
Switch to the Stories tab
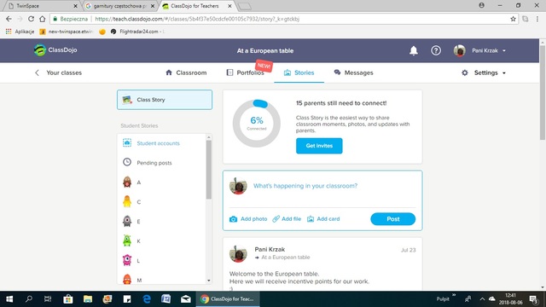pos(299,72)
